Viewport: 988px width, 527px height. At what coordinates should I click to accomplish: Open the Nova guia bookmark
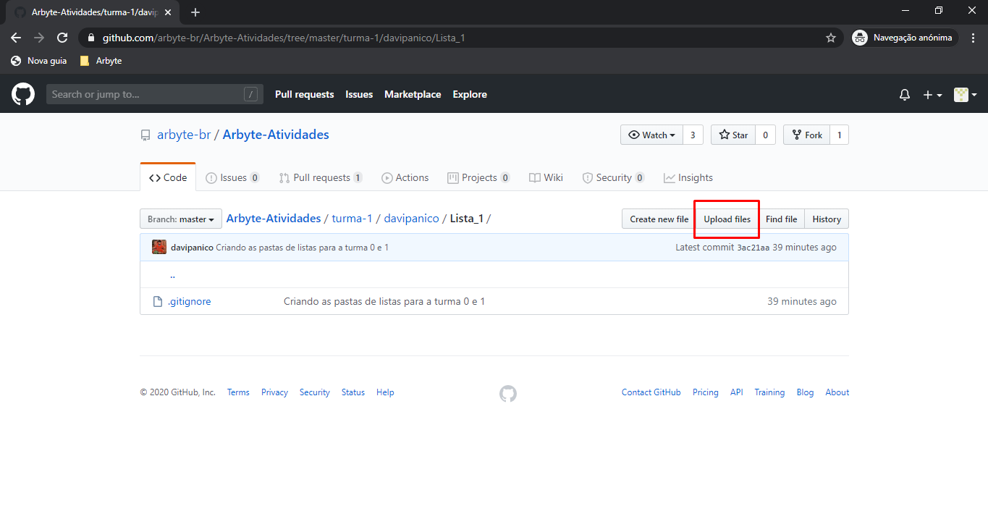[x=39, y=61]
